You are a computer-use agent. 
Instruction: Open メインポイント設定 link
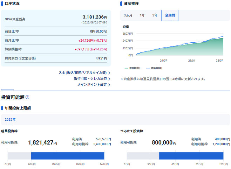(x=92, y=85)
